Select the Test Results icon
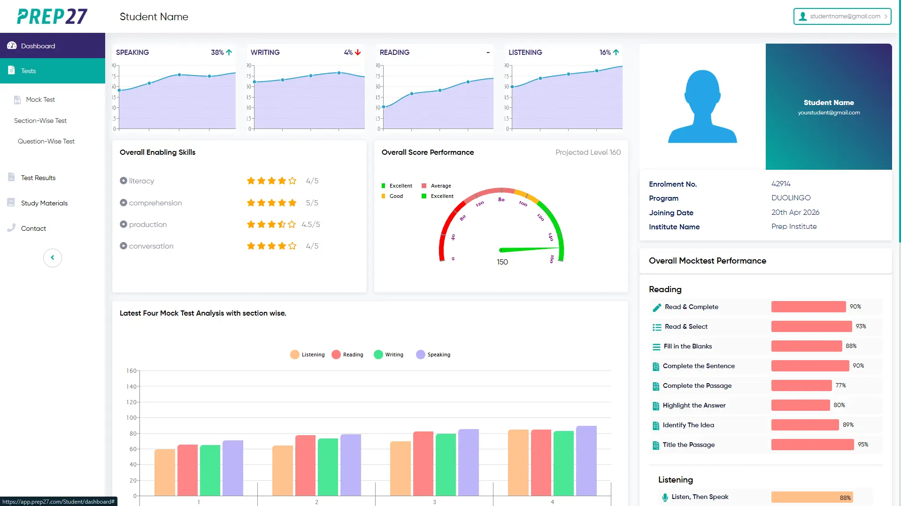Screen dimensions: 901x506 [x=11, y=177]
